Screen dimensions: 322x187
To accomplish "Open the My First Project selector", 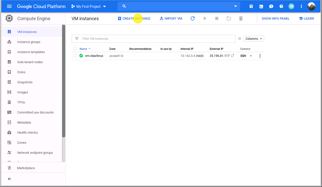I will click(x=89, y=7).
